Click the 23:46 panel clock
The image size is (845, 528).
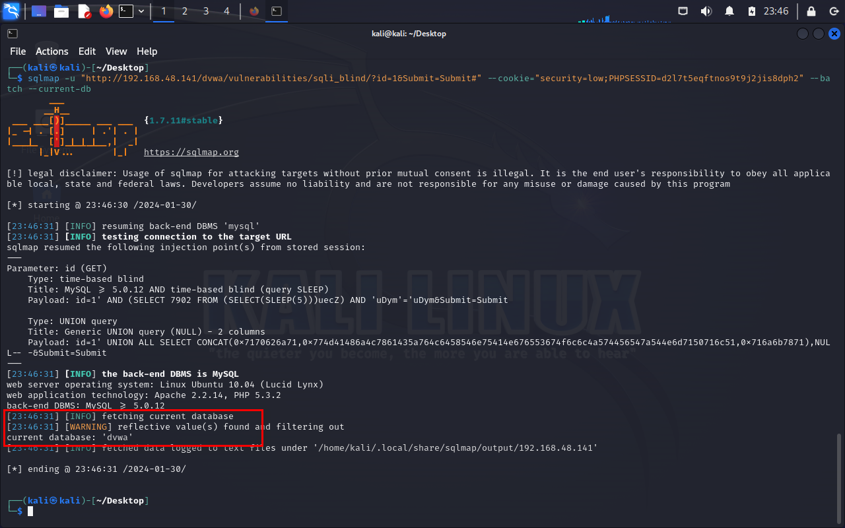(x=776, y=11)
